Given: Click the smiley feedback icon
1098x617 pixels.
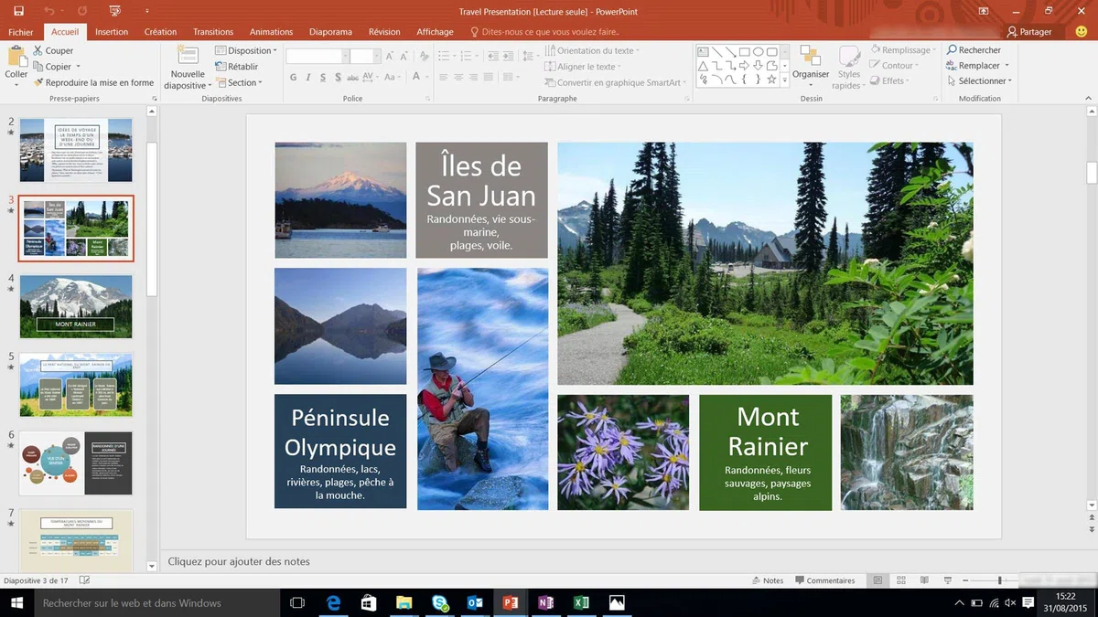Looking at the screenshot, I should (1082, 32).
